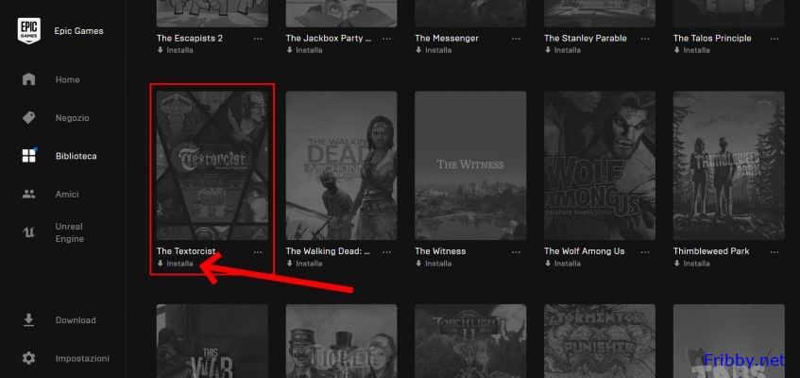Viewport: 800px width, 378px height.
Task: Click the Unreal Engine logo icon
Action: [29, 232]
